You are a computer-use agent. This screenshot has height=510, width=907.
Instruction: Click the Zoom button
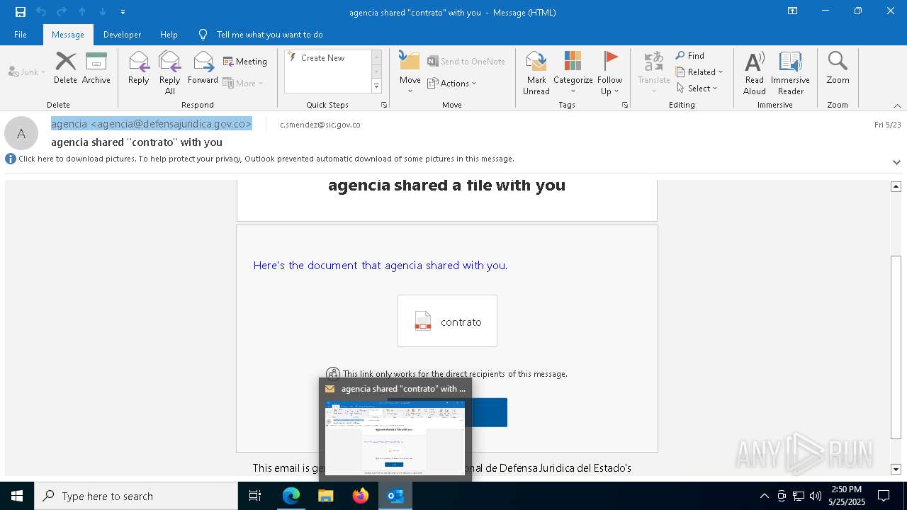click(x=838, y=68)
